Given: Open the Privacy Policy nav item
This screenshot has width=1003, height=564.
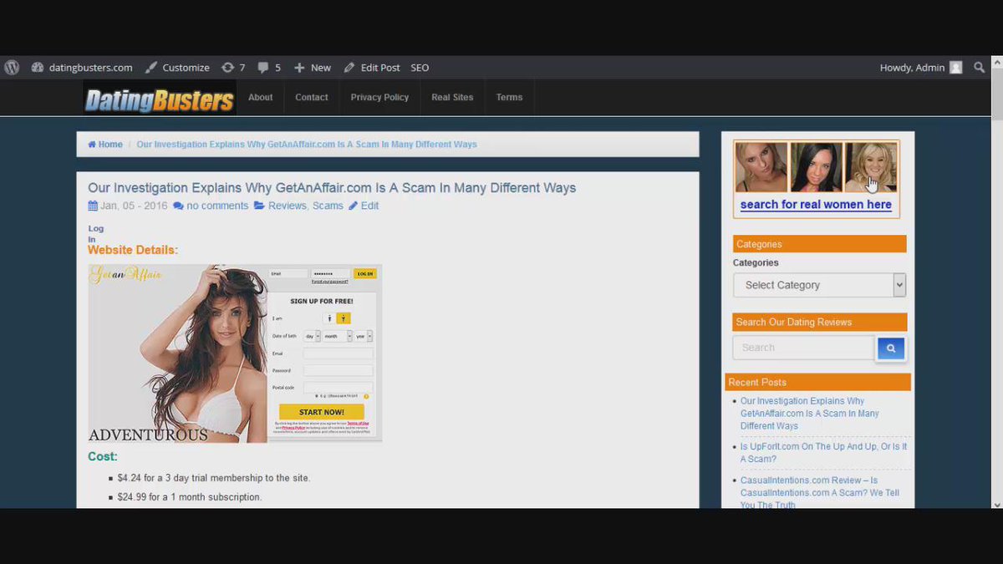Looking at the screenshot, I should [x=379, y=98].
